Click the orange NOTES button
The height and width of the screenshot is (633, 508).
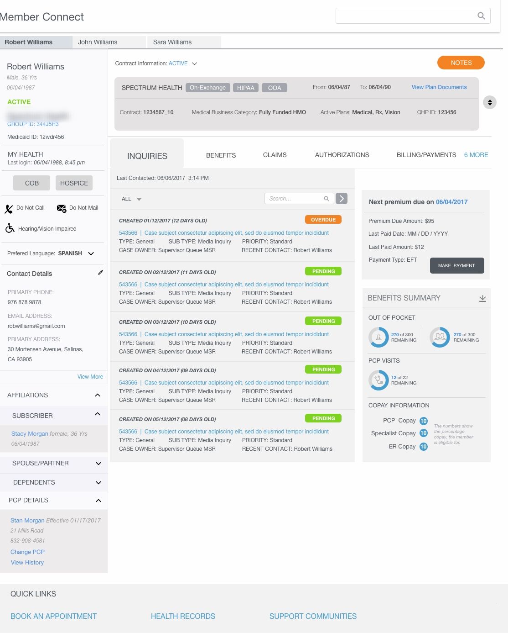tap(461, 63)
